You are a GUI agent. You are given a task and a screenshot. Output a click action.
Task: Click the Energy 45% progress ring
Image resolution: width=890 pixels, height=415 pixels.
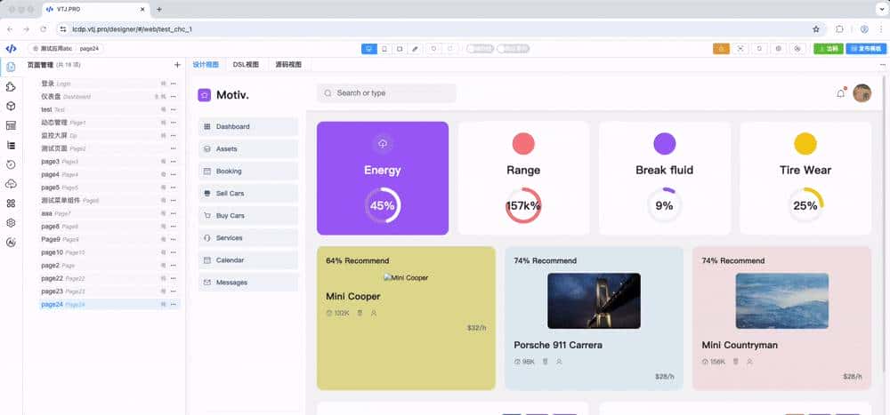382,205
